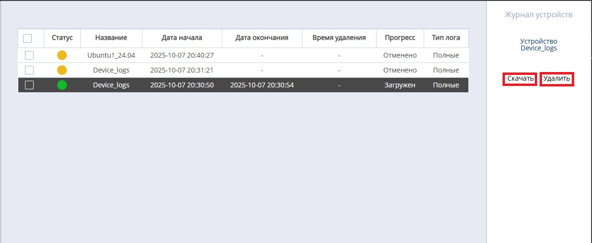Select the Ubuntu1_24.04 name cell

pos(111,55)
